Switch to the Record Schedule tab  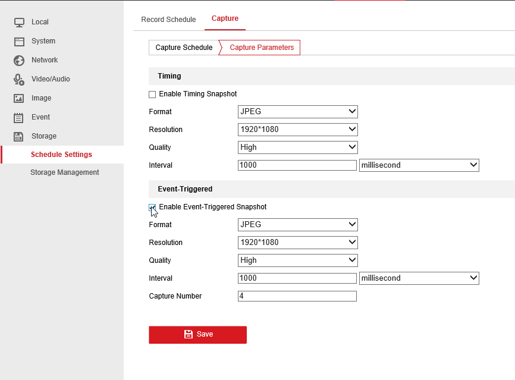168,20
